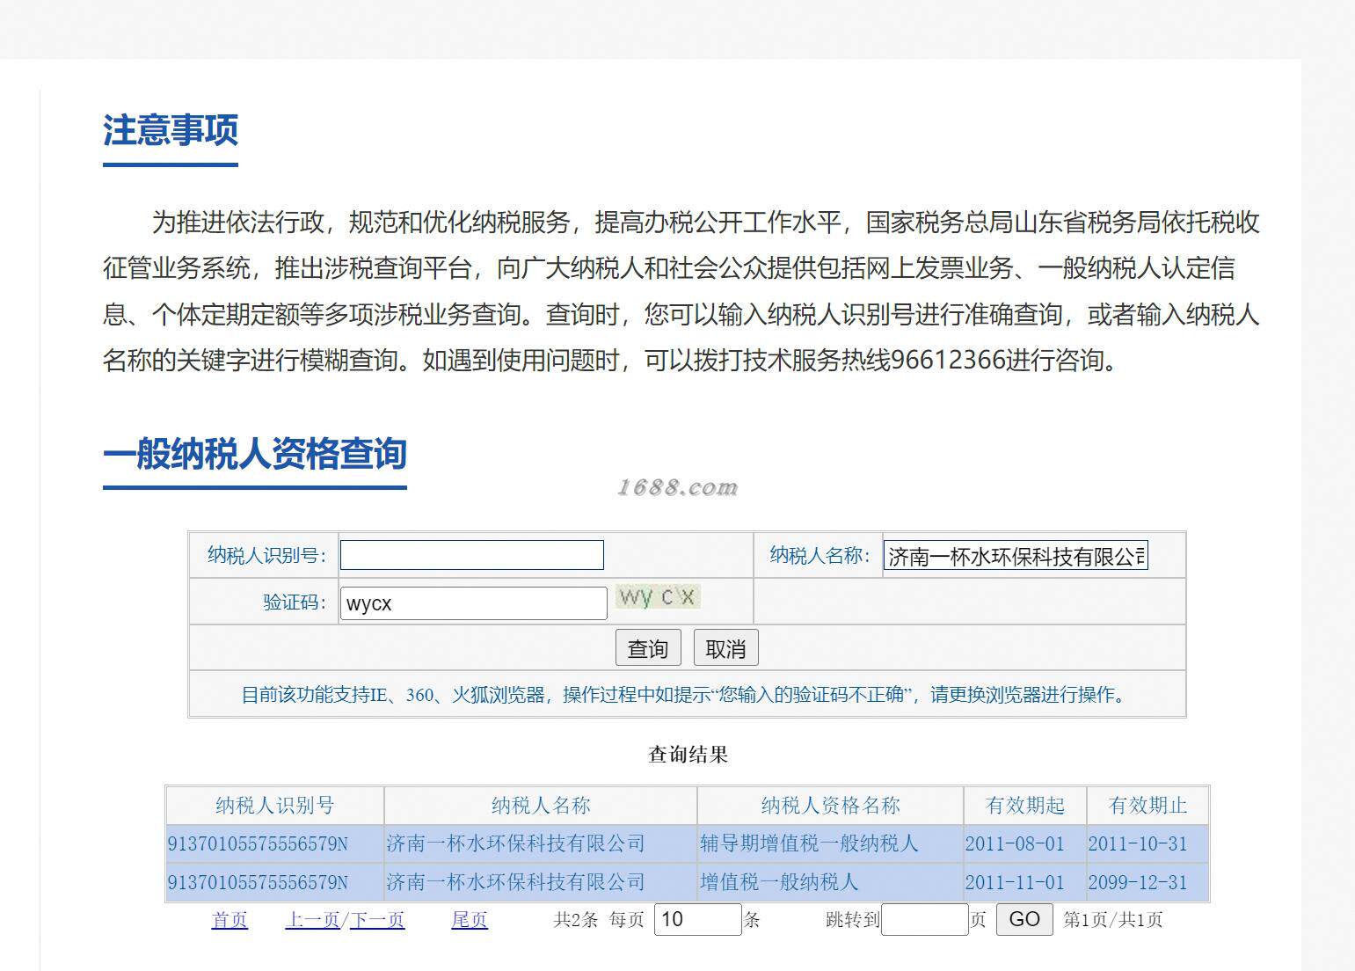The width and height of the screenshot is (1355, 971).
Task: Focus the 纳税人识别号 input field
Action: [472, 555]
